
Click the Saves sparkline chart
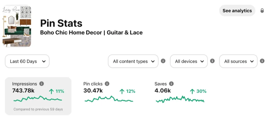[x=180, y=100]
